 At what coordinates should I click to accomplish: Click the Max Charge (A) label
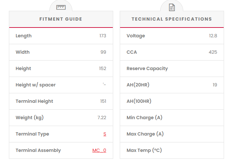pos(145,134)
